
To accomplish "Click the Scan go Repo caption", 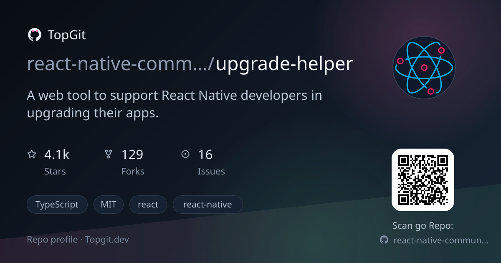I will 423,226.
